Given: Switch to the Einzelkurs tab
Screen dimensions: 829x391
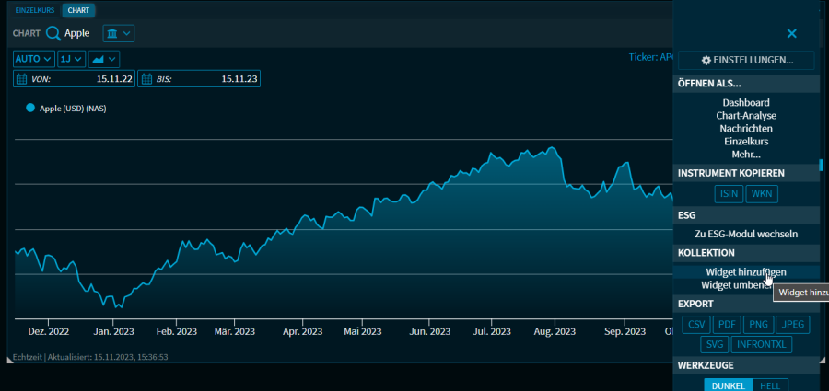Looking at the screenshot, I should point(35,10).
